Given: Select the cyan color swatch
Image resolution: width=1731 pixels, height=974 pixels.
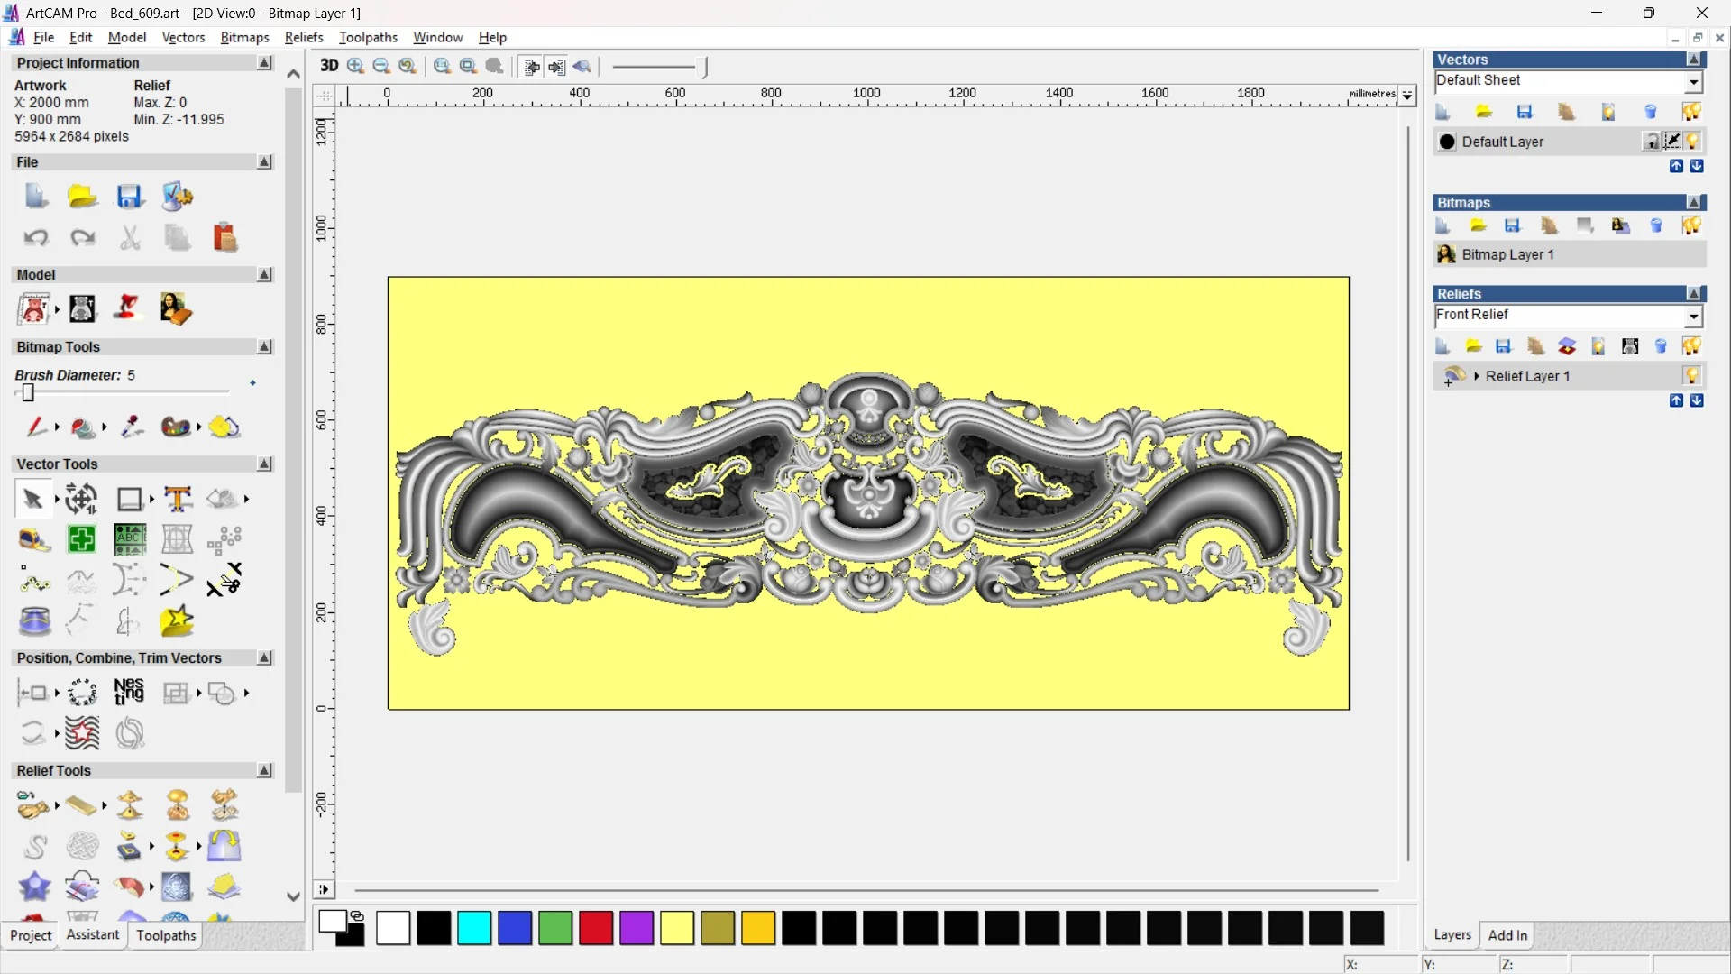Looking at the screenshot, I should point(474,928).
